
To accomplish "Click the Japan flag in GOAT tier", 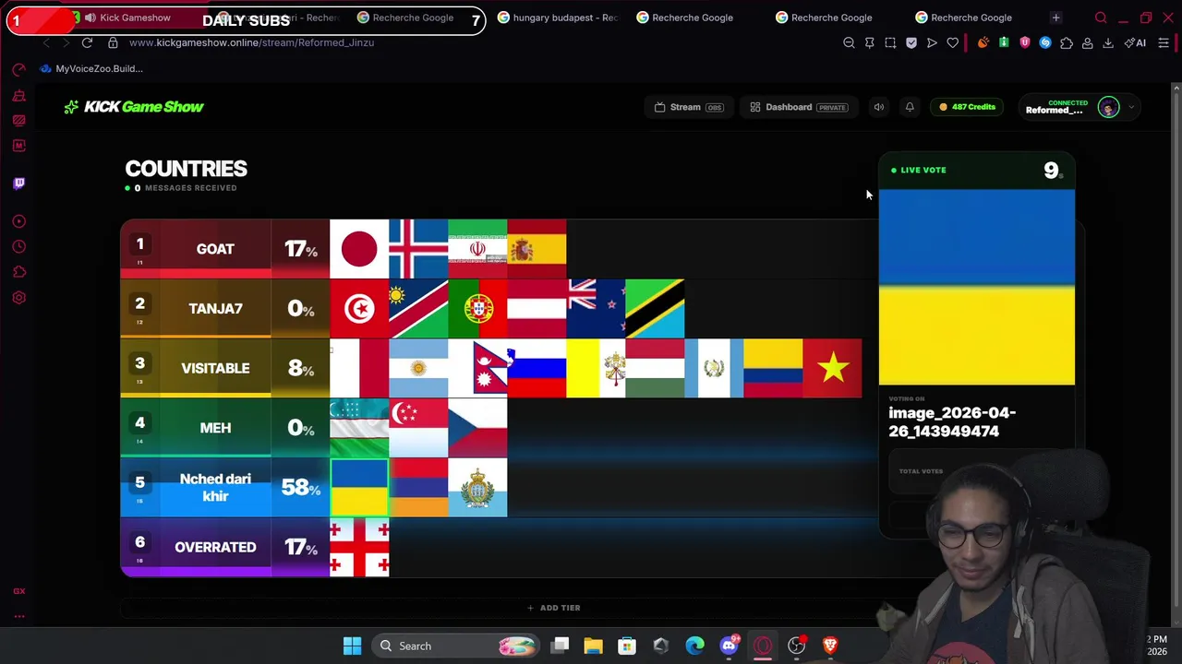I will click(359, 249).
